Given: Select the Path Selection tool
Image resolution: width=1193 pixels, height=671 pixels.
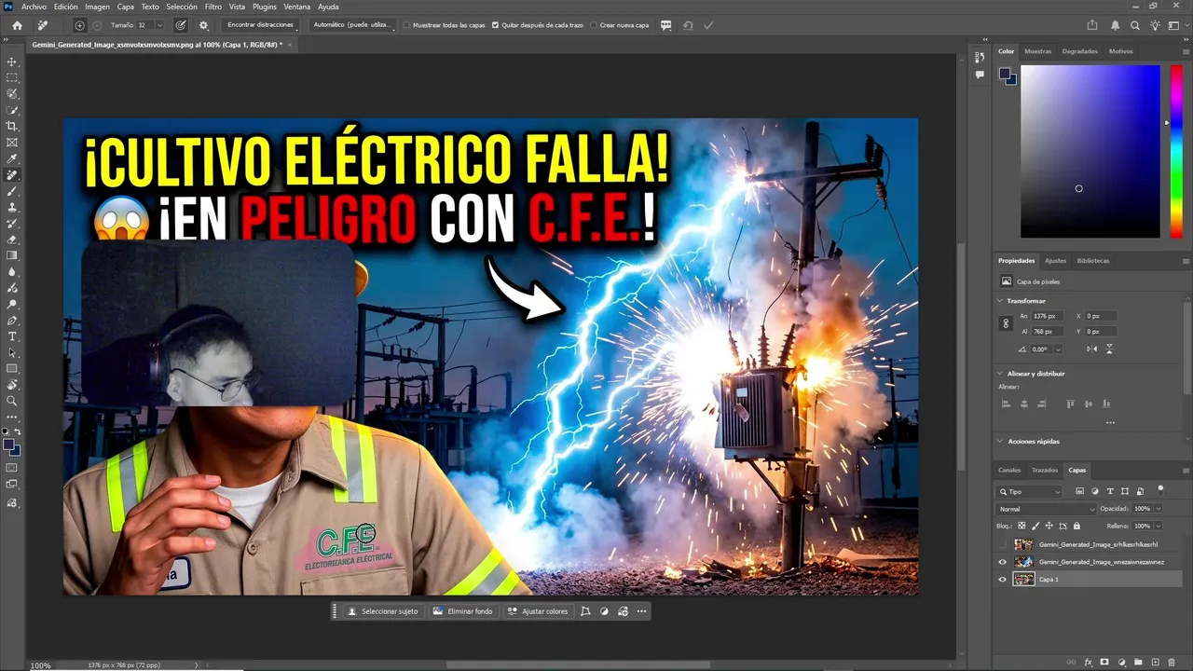Looking at the screenshot, I should 12,352.
